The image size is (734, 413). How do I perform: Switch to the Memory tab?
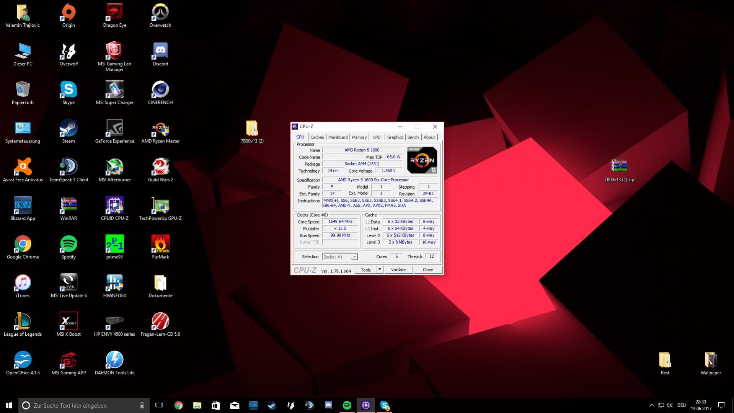(359, 137)
